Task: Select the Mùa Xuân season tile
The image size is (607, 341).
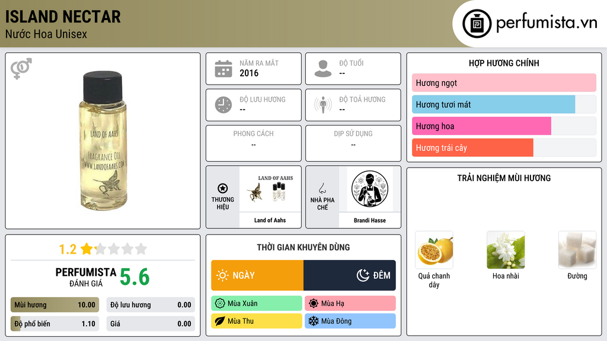Action: (x=257, y=304)
